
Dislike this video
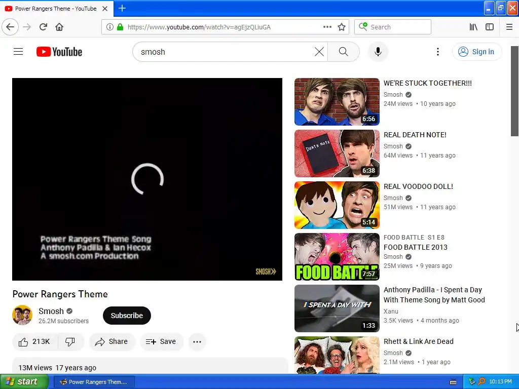[x=70, y=341]
